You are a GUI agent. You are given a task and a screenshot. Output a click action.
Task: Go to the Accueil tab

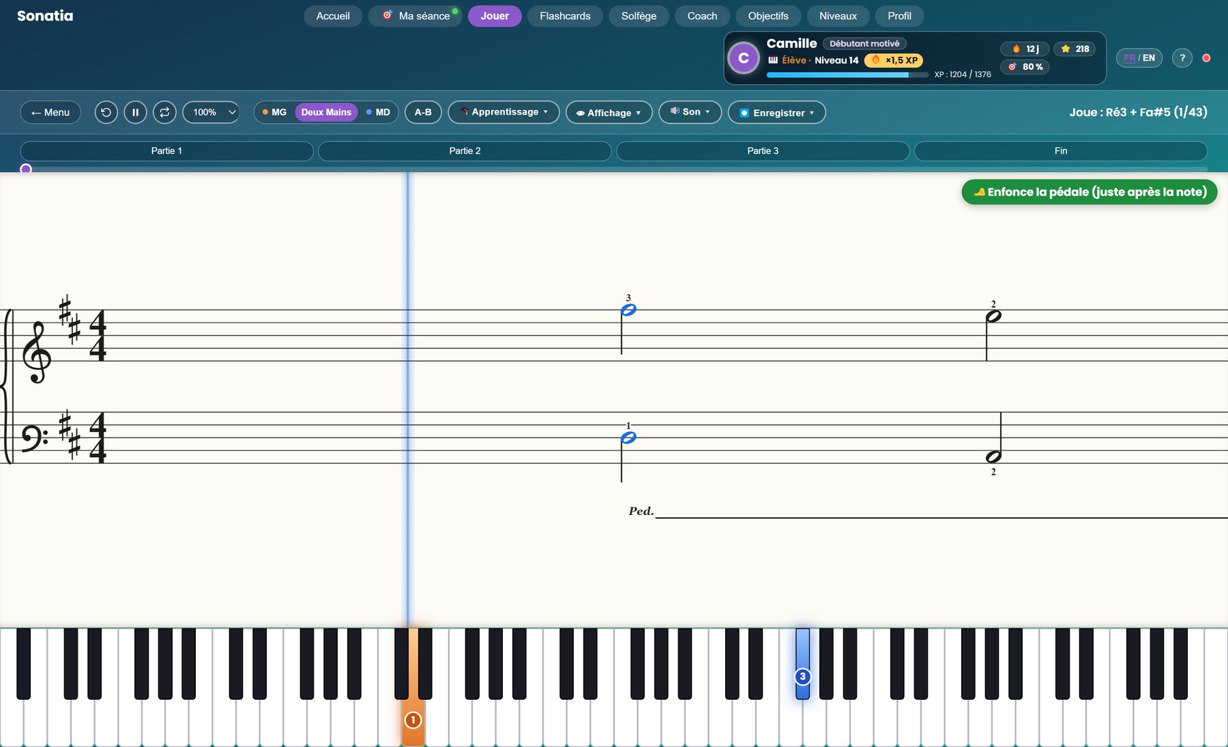[x=333, y=16]
